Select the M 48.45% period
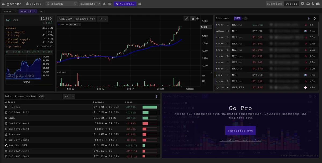The image size is (322, 163). tap(45, 52)
